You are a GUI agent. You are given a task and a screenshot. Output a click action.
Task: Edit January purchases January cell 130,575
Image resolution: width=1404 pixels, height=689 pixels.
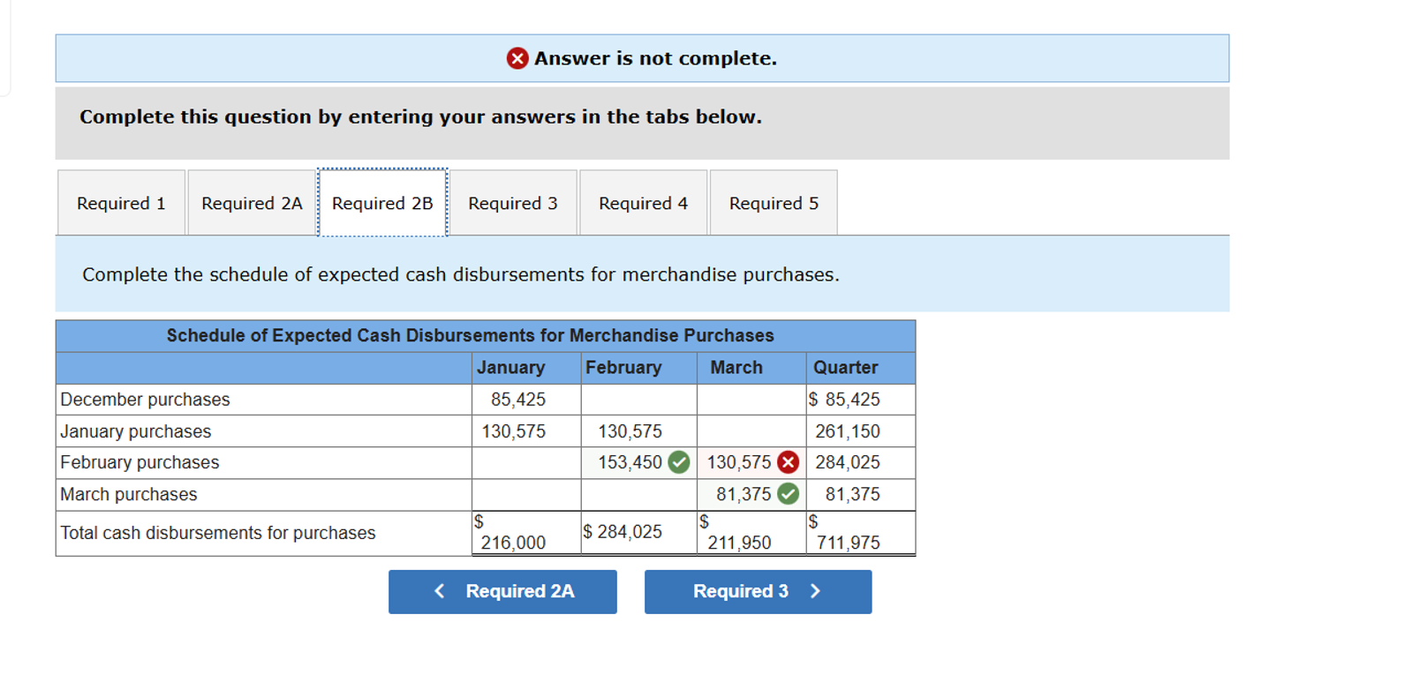(526, 431)
